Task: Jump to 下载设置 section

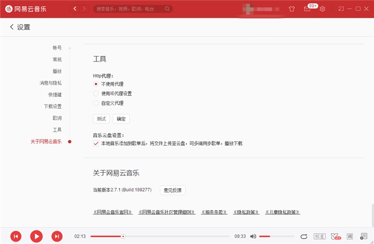Action: click(x=53, y=106)
